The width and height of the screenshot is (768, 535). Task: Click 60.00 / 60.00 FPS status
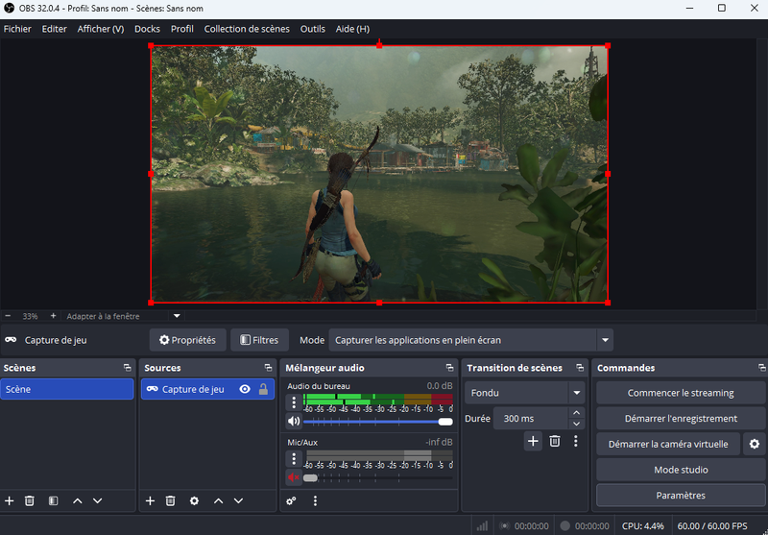tap(712, 525)
